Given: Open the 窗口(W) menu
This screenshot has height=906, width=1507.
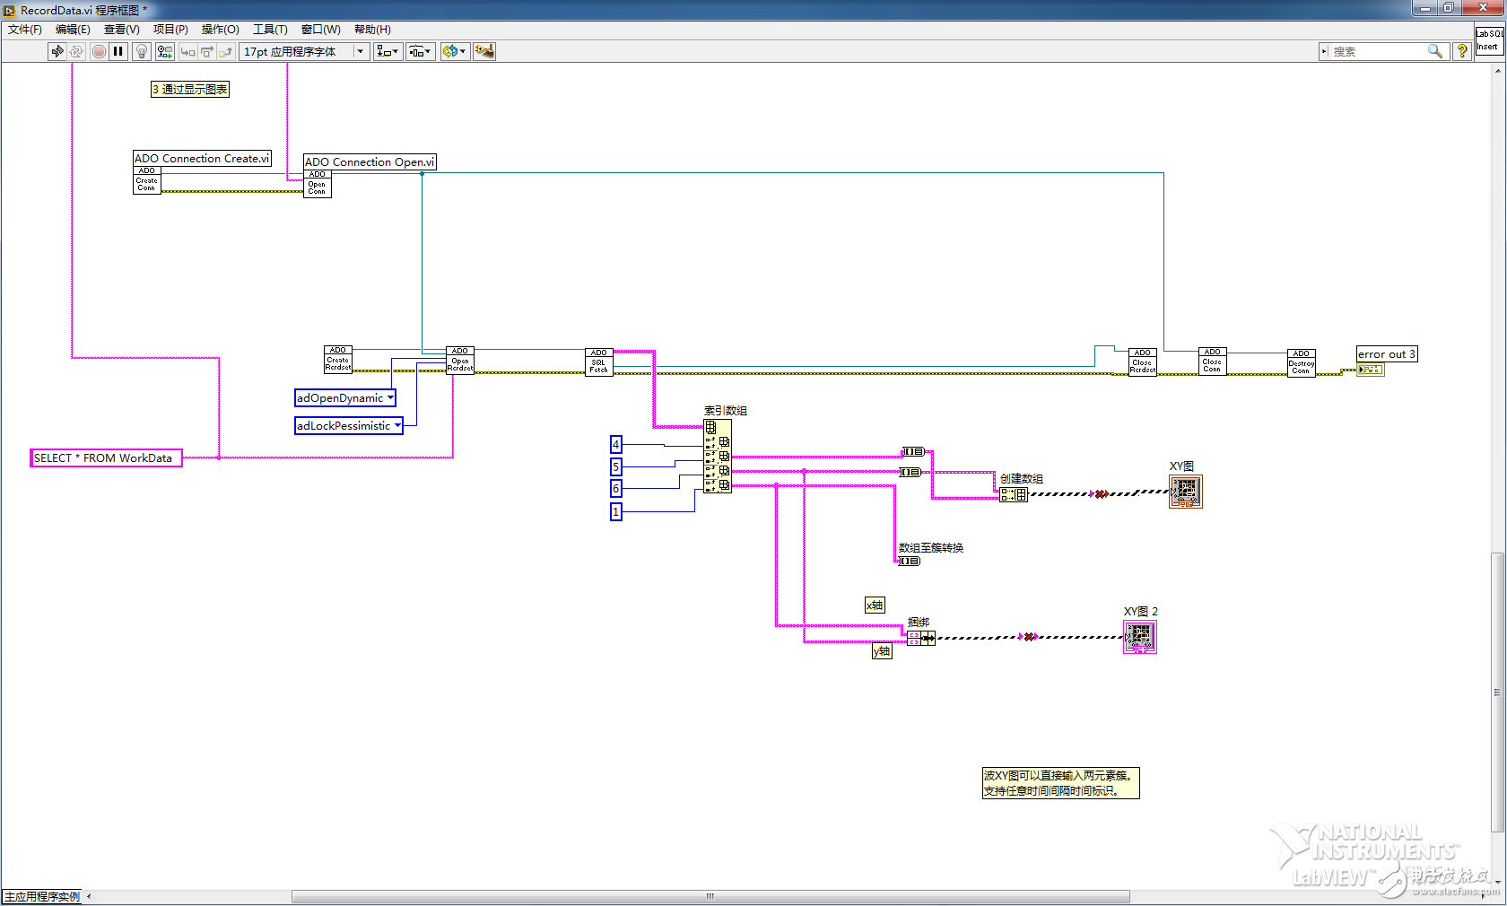Looking at the screenshot, I should coord(320,30).
